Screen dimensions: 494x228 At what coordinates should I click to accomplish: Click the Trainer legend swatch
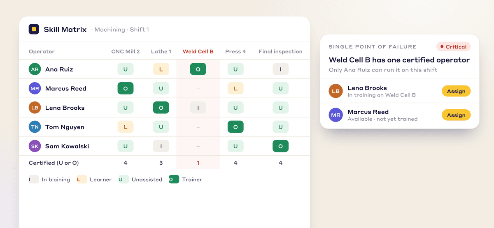[x=174, y=179]
